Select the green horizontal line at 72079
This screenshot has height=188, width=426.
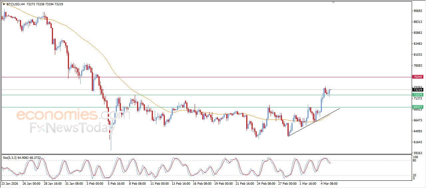click(x=200, y=95)
